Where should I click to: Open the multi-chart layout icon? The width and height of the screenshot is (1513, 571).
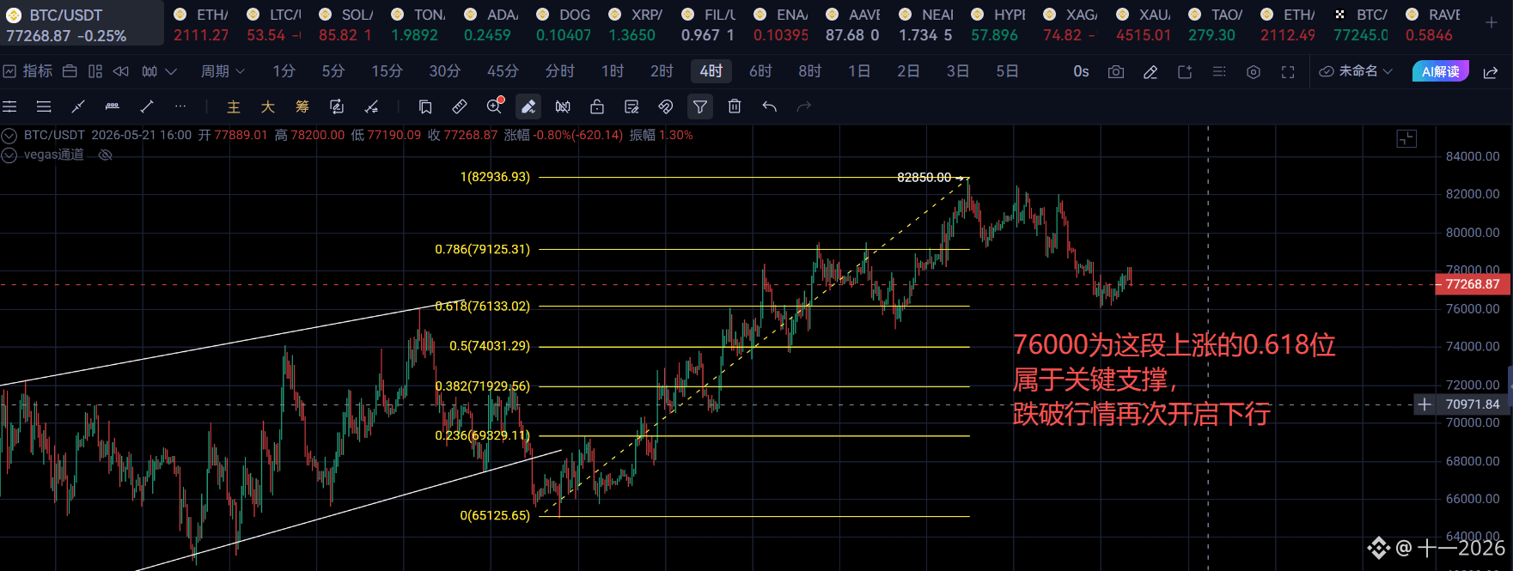coord(95,71)
